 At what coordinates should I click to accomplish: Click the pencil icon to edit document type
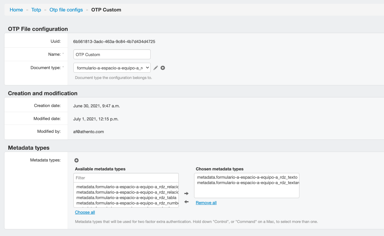156,68
